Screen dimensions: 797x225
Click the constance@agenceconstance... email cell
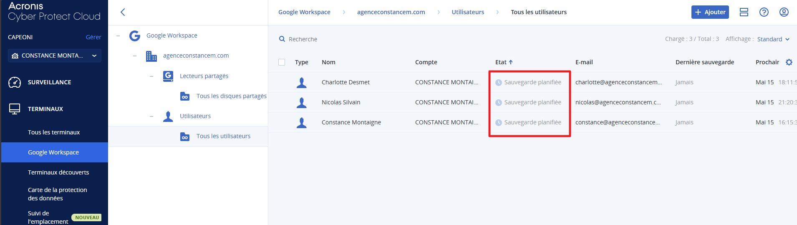point(618,122)
